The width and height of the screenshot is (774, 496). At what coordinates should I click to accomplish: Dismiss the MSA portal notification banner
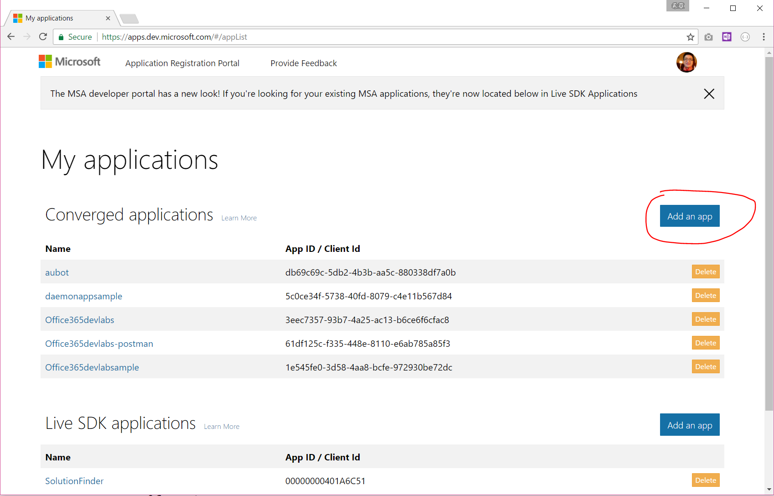709,94
